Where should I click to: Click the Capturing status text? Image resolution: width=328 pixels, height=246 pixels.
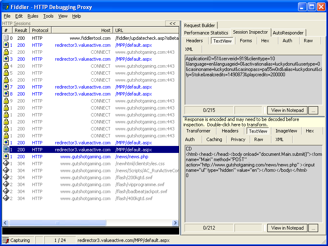coord(20,240)
